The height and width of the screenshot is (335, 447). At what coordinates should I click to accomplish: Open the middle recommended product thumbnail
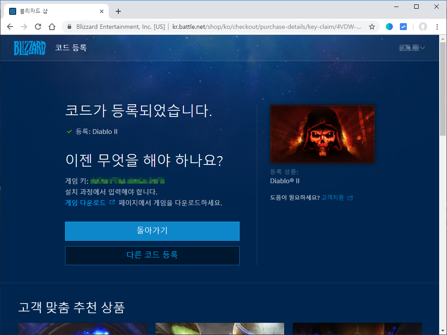pyautogui.click(x=220, y=329)
